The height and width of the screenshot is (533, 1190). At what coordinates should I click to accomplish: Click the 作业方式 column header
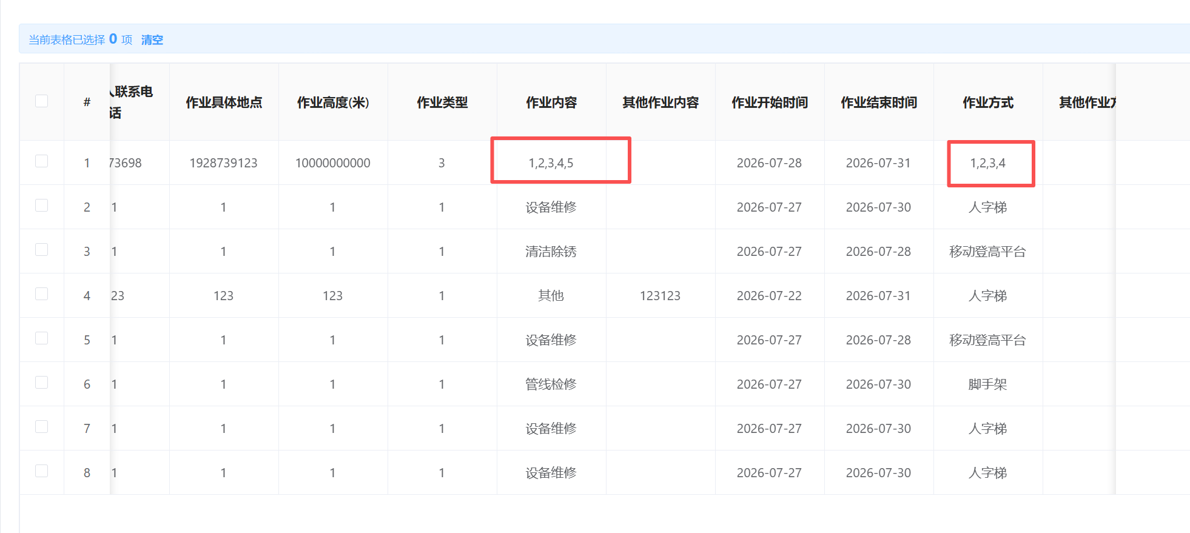pos(988,102)
